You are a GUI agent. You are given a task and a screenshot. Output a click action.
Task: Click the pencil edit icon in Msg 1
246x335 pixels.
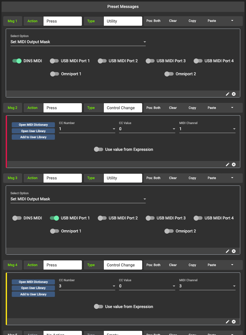pos(228,94)
